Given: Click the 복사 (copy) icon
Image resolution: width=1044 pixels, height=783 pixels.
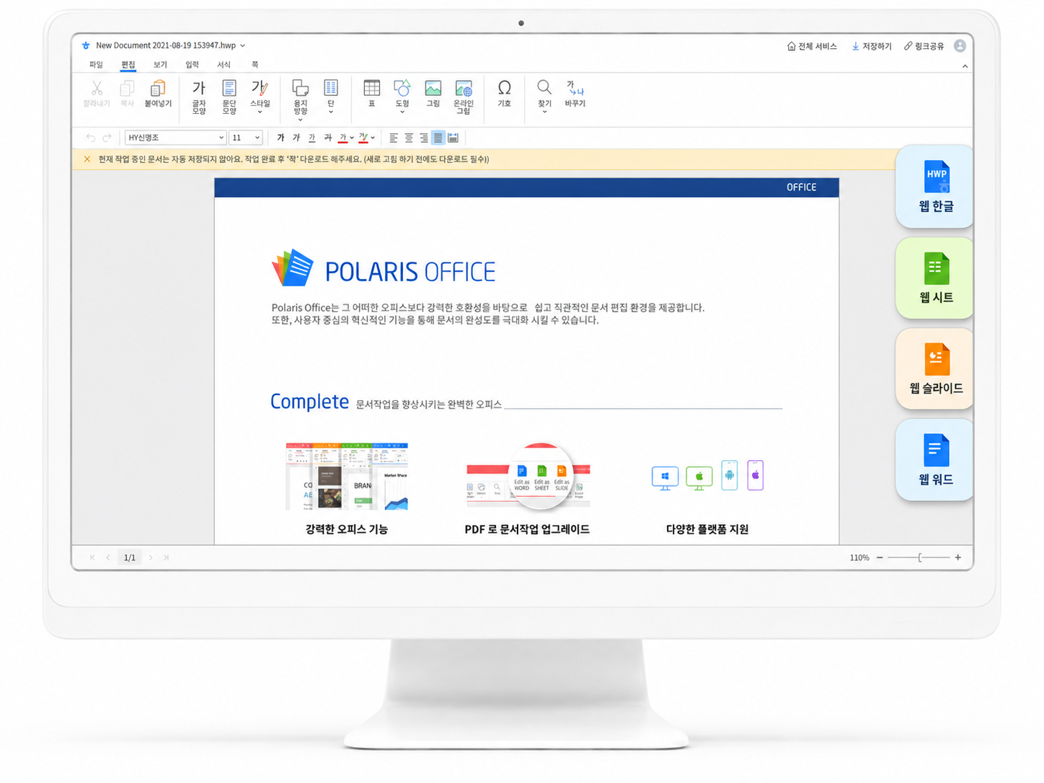Looking at the screenshot, I should tap(127, 89).
